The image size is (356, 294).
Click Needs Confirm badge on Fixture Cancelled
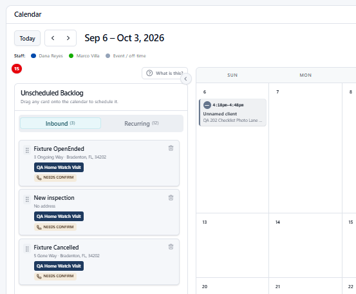[55, 276]
